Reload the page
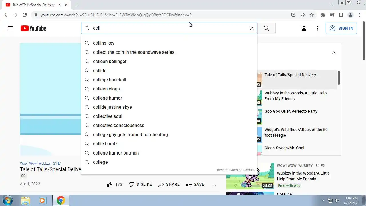Image resolution: width=366 pixels, height=206 pixels. 25,15
